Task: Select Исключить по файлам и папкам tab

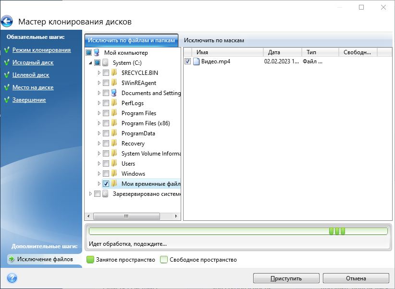Action: click(132, 40)
